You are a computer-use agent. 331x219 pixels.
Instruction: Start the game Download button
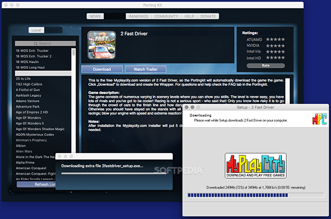coord(102,69)
